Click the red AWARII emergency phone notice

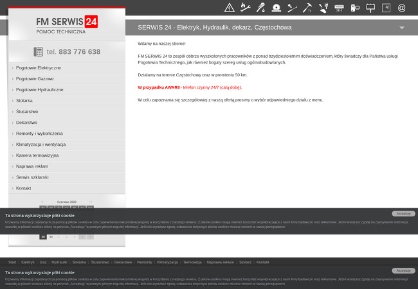pyautogui.click(x=190, y=87)
